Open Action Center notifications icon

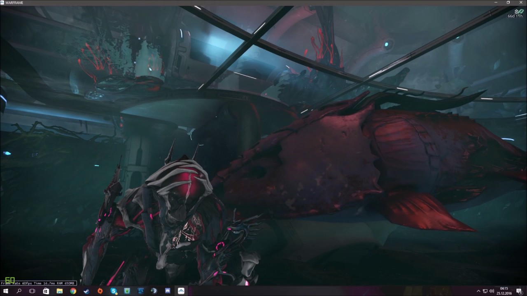(x=519, y=291)
